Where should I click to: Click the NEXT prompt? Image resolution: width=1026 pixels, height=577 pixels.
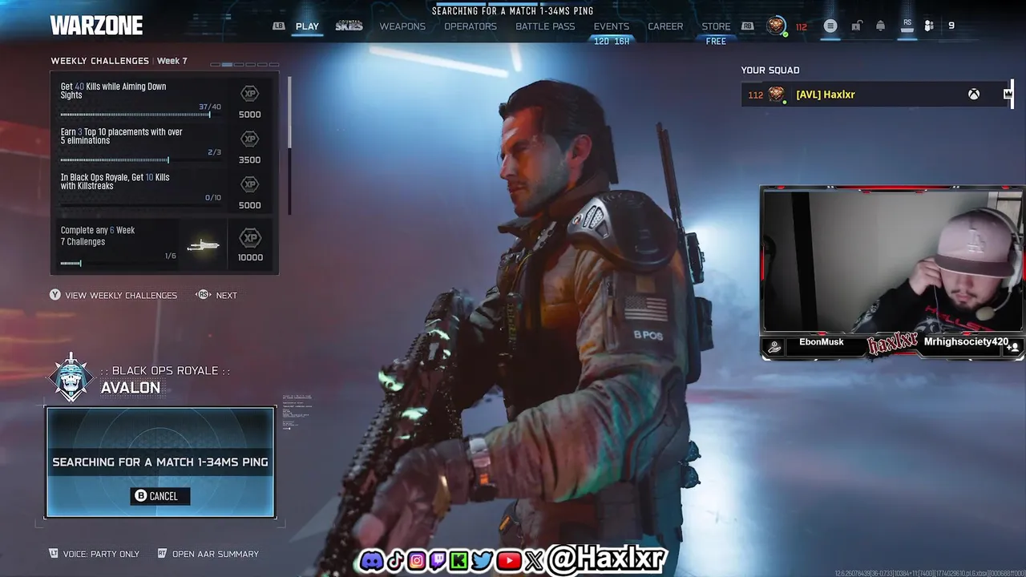226,295
